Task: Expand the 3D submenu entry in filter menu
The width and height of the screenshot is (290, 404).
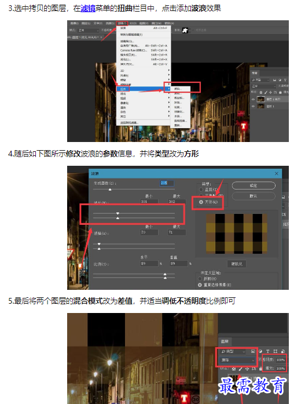Action: click(144, 71)
